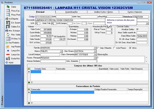Click green status icon under Fornecedores grid
This screenshot has width=154, height=109.
point(29,103)
